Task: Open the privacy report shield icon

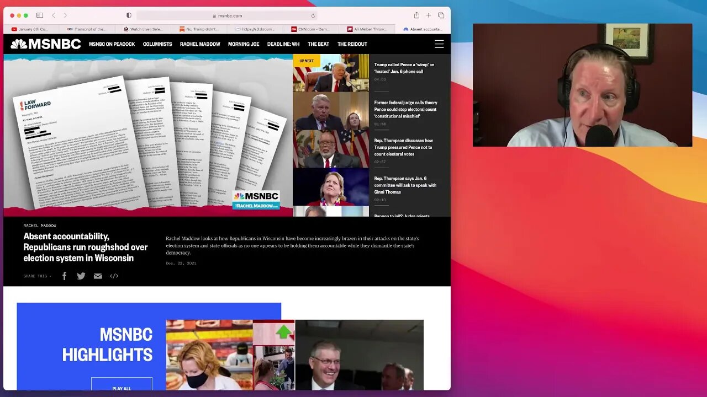Action: [129, 15]
